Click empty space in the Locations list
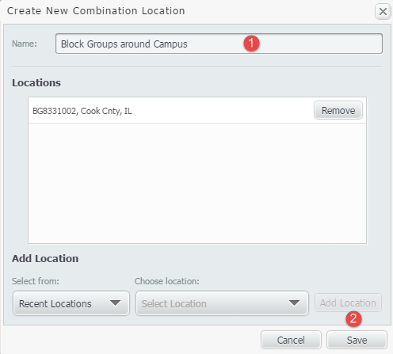Screen dimensions: 393x354 coord(197,183)
